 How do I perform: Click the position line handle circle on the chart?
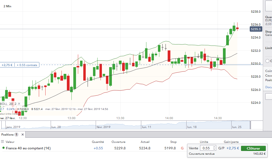186,65
